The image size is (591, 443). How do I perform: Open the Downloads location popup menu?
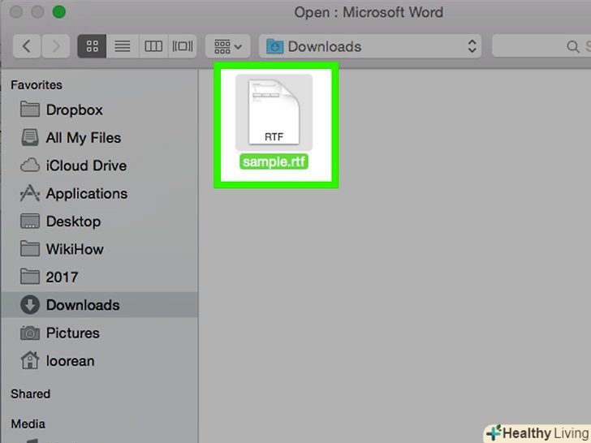point(370,46)
